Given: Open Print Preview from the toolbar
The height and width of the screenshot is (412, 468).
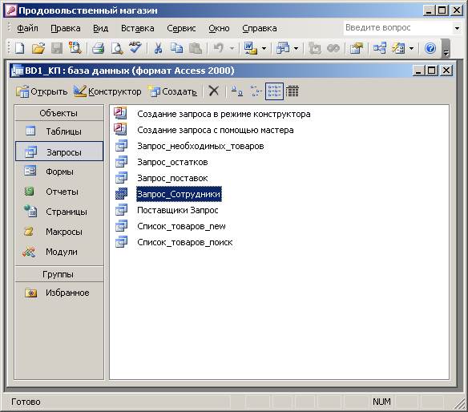Looking at the screenshot, I should (x=117, y=48).
